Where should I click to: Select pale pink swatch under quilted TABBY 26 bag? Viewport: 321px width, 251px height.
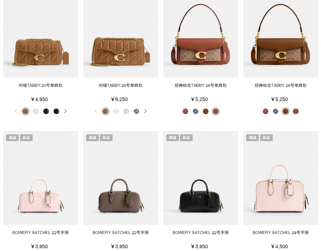[x=116, y=111]
